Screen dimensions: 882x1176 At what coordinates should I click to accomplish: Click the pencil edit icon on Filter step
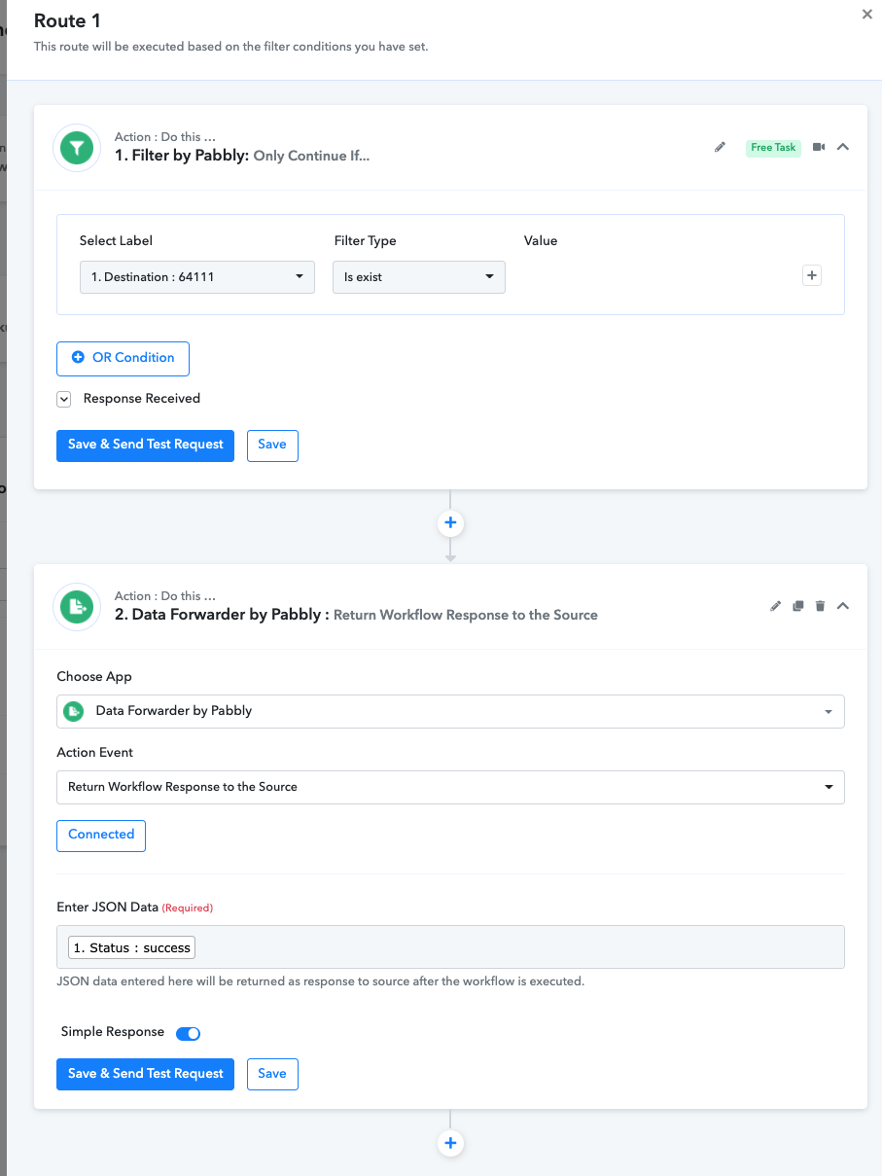(x=720, y=147)
